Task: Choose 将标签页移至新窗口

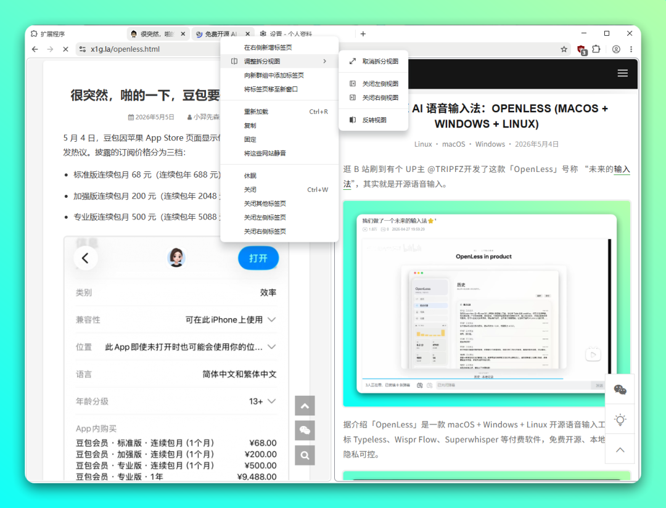Action: (279, 89)
